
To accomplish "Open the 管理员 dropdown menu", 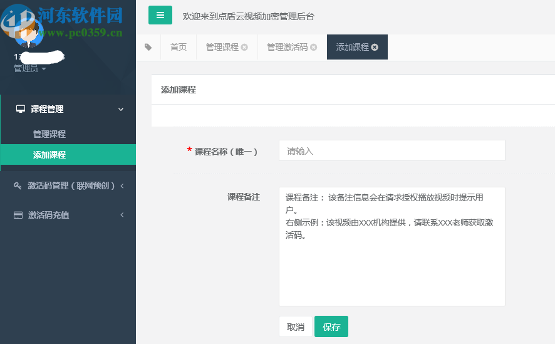I will pos(29,68).
